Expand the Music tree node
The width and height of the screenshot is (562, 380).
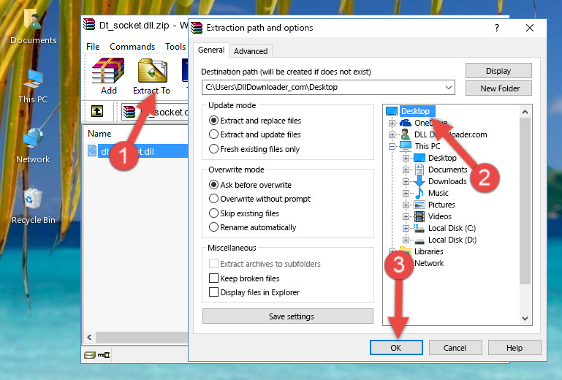406,193
